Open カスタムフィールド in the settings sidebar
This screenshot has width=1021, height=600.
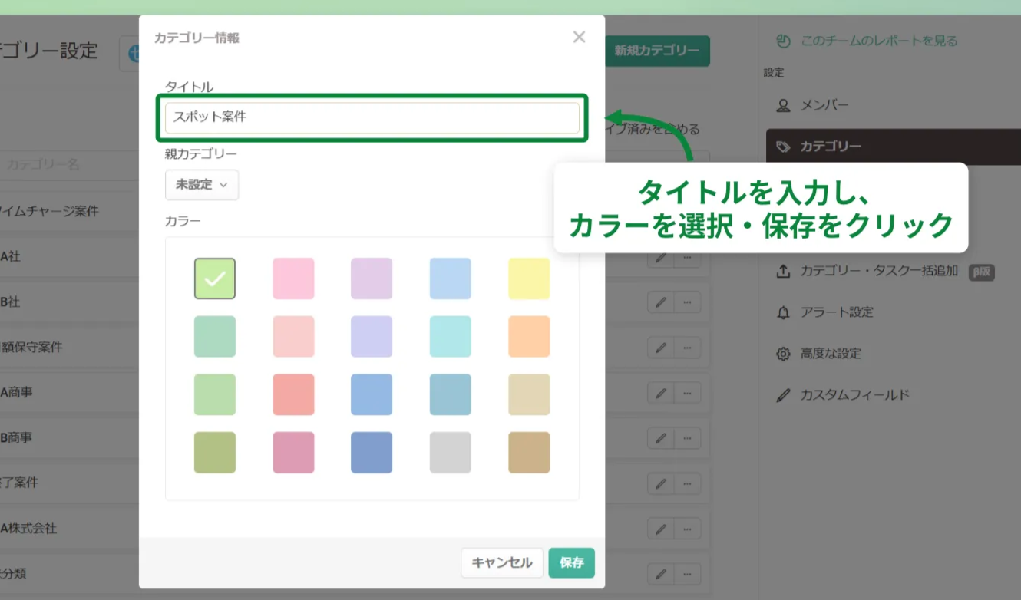pyautogui.click(x=854, y=395)
